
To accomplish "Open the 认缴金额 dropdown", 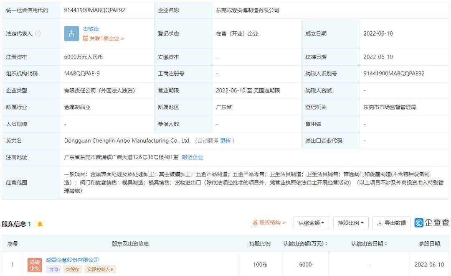I will click(x=311, y=223).
